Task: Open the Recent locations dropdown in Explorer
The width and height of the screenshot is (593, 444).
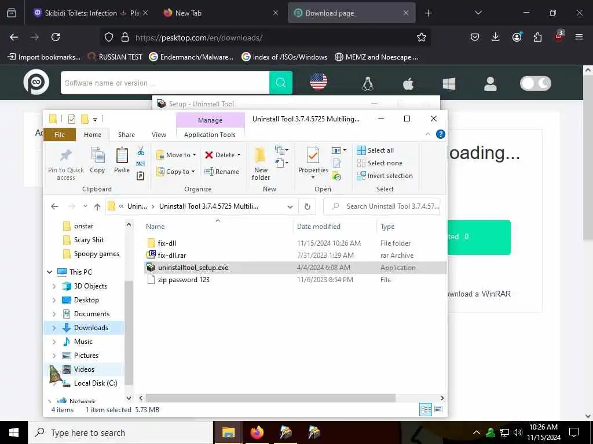Action: (x=86, y=206)
